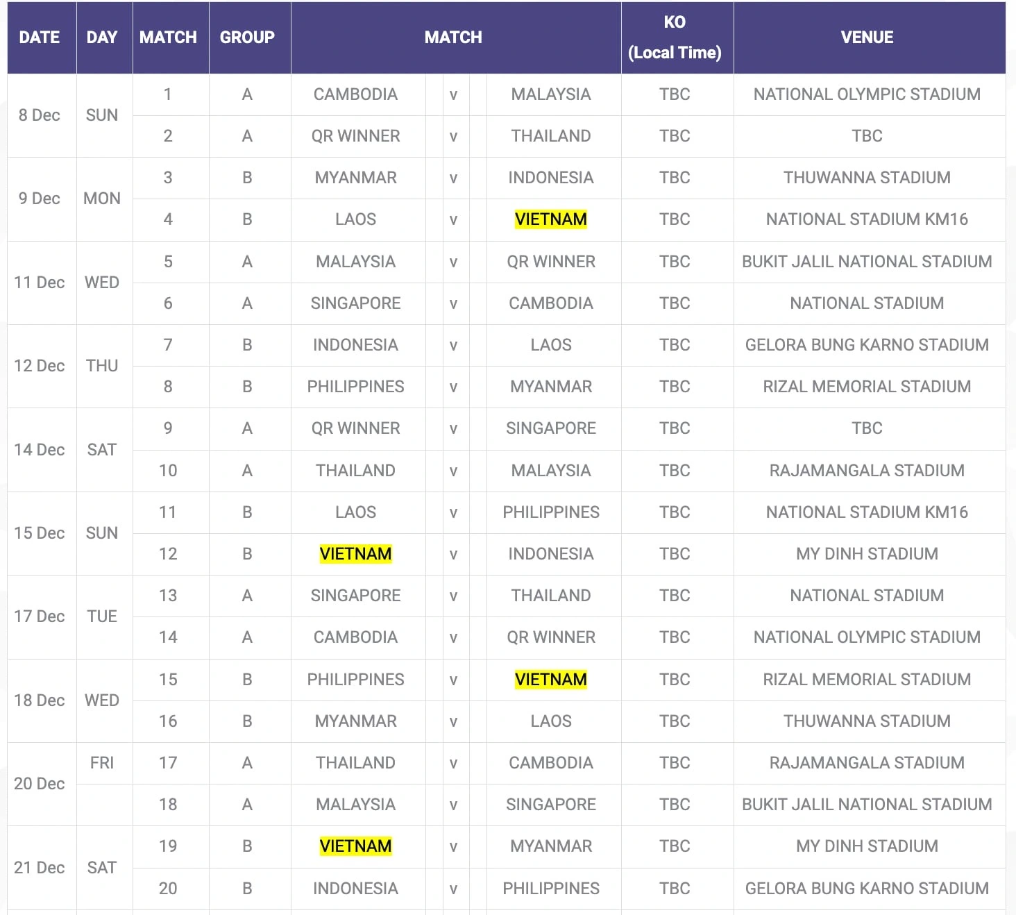Click NATIONAL OLYMPIC STADIUM in match 14 row

tap(867, 637)
